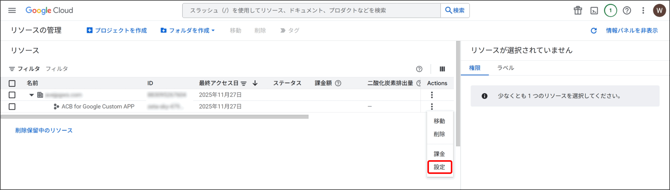Click the help question mark in top bar

click(627, 10)
